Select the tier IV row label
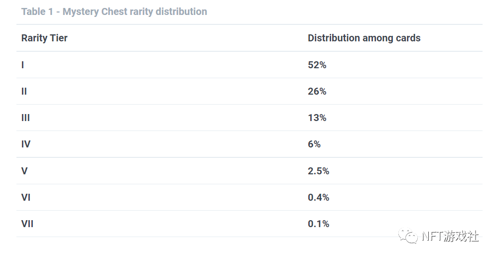This screenshot has height=258, width=495. point(26,144)
